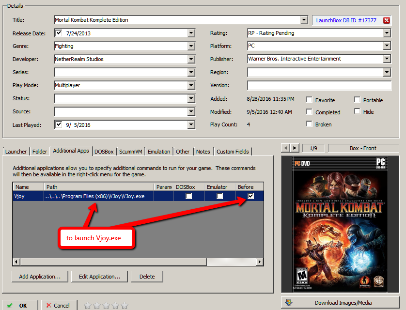Remove the LaunchBox DB ID with red X
The height and width of the screenshot is (310, 406).
click(386, 20)
